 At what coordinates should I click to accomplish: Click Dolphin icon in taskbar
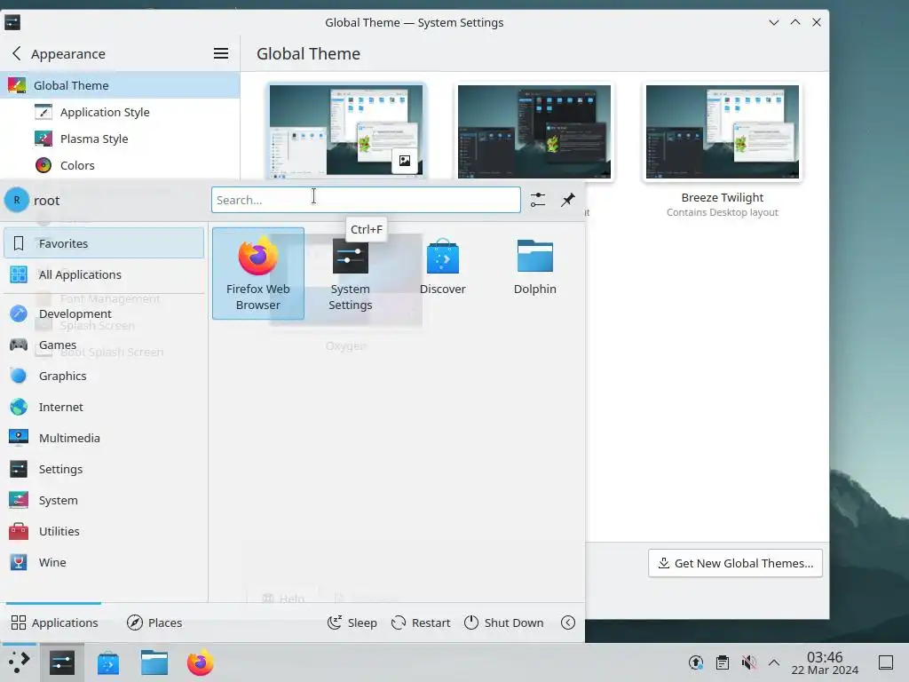coord(154,662)
